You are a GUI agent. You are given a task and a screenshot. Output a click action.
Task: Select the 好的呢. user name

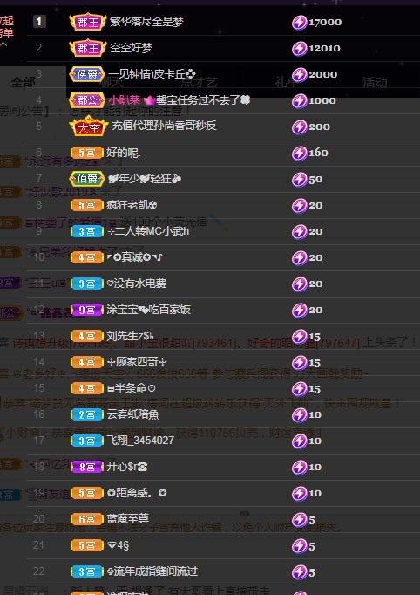click(123, 153)
